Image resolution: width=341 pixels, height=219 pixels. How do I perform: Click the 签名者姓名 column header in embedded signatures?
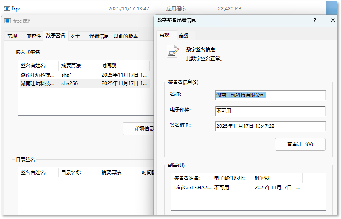point(38,65)
